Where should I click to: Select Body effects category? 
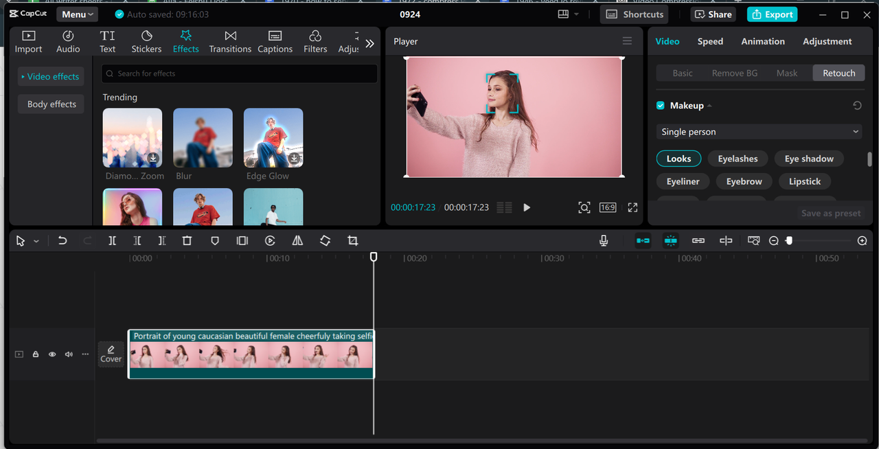pyautogui.click(x=52, y=104)
